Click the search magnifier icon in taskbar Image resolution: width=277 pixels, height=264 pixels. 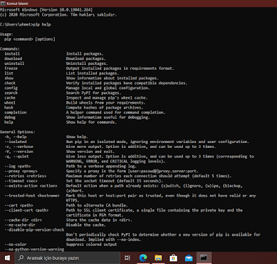tap(21, 258)
